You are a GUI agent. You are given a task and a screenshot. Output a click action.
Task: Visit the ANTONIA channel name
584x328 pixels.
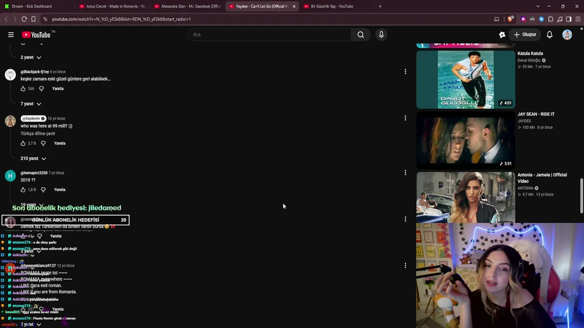(525, 188)
